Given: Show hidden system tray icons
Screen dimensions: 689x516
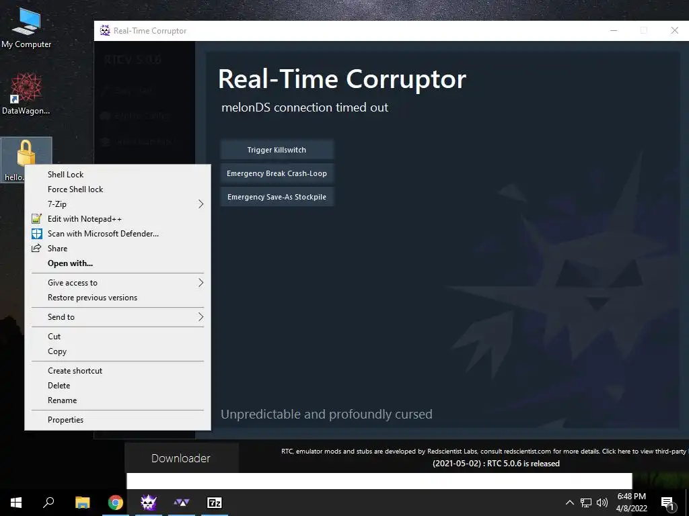Looking at the screenshot, I should click(x=569, y=503).
